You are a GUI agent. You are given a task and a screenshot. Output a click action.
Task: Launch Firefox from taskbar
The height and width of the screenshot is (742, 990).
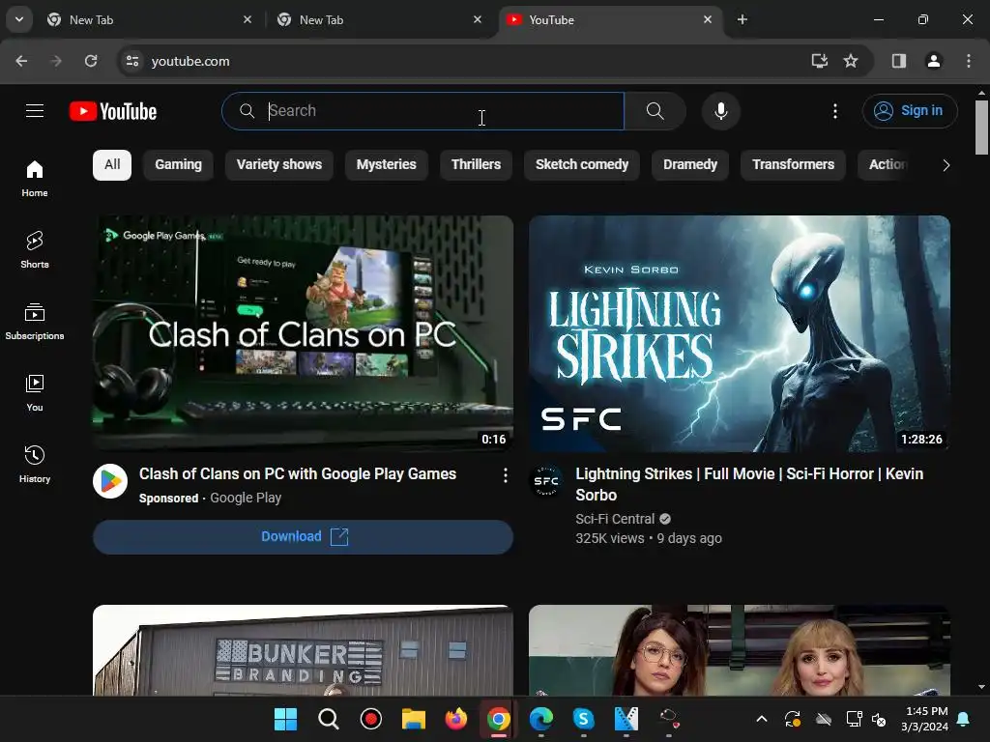(456, 719)
